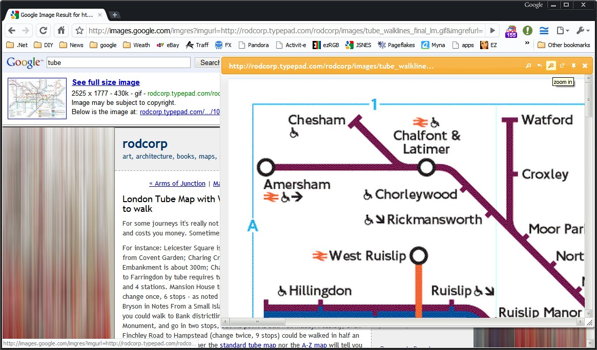597x350 pixels.
Task: Click the horizontal scrollbar left arrow in image panel
Action: pyautogui.click(x=225, y=322)
